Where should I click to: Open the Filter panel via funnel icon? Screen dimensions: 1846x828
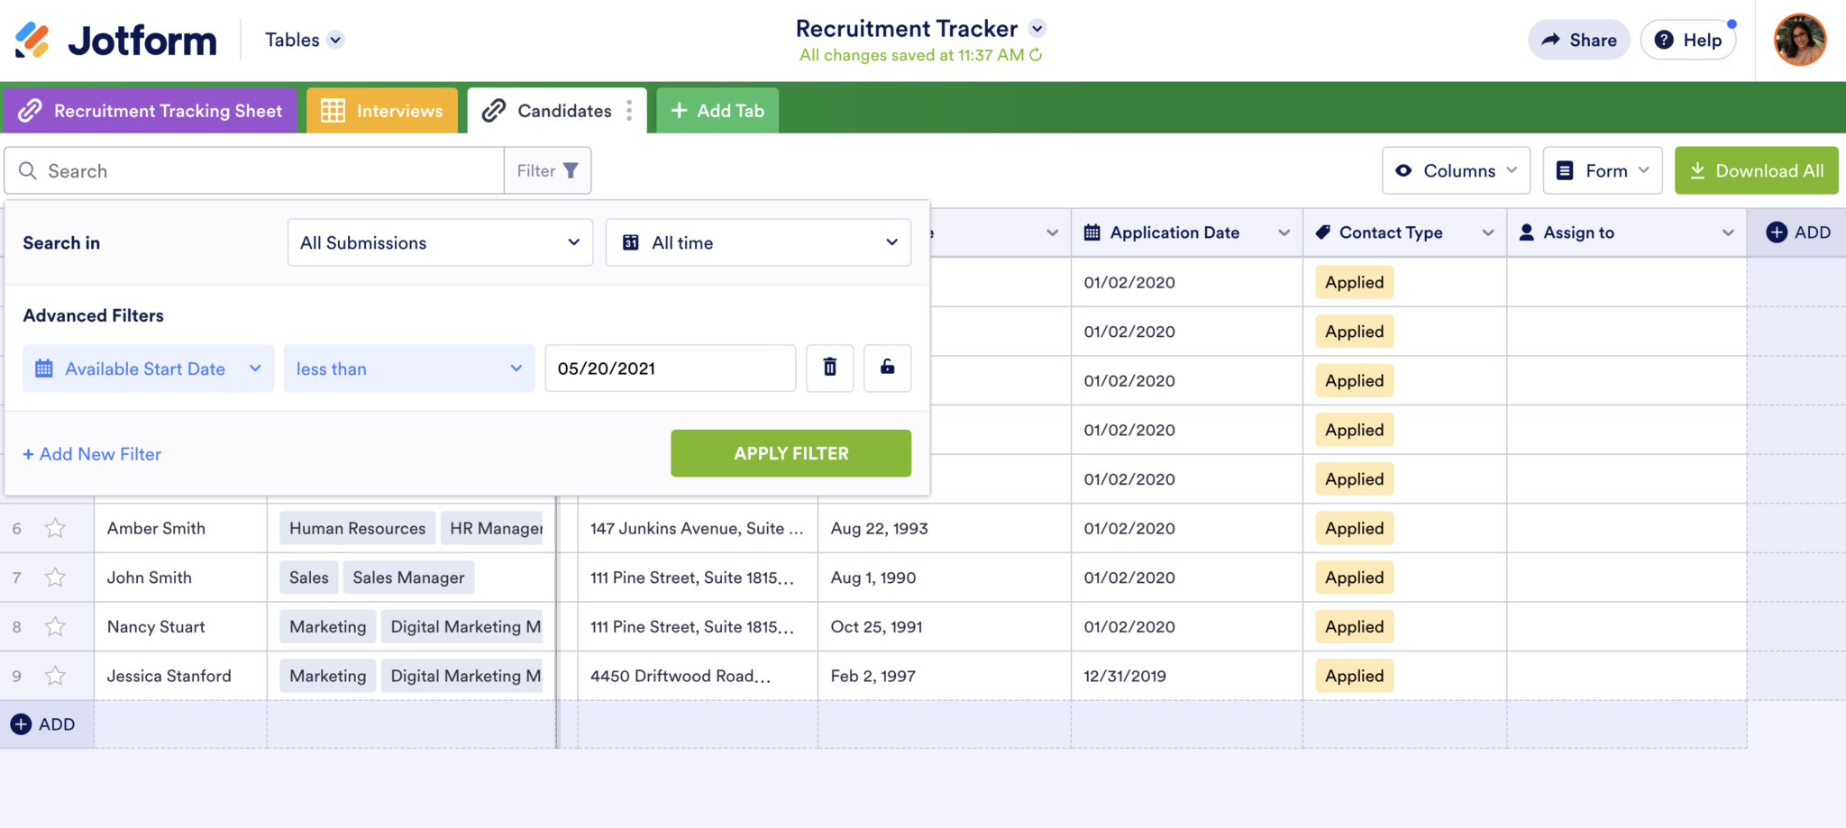[571, 169]
